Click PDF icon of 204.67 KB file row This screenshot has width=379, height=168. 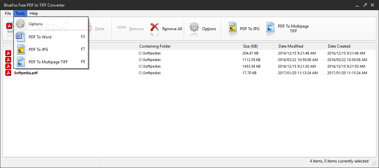click(x=8, y=53)
